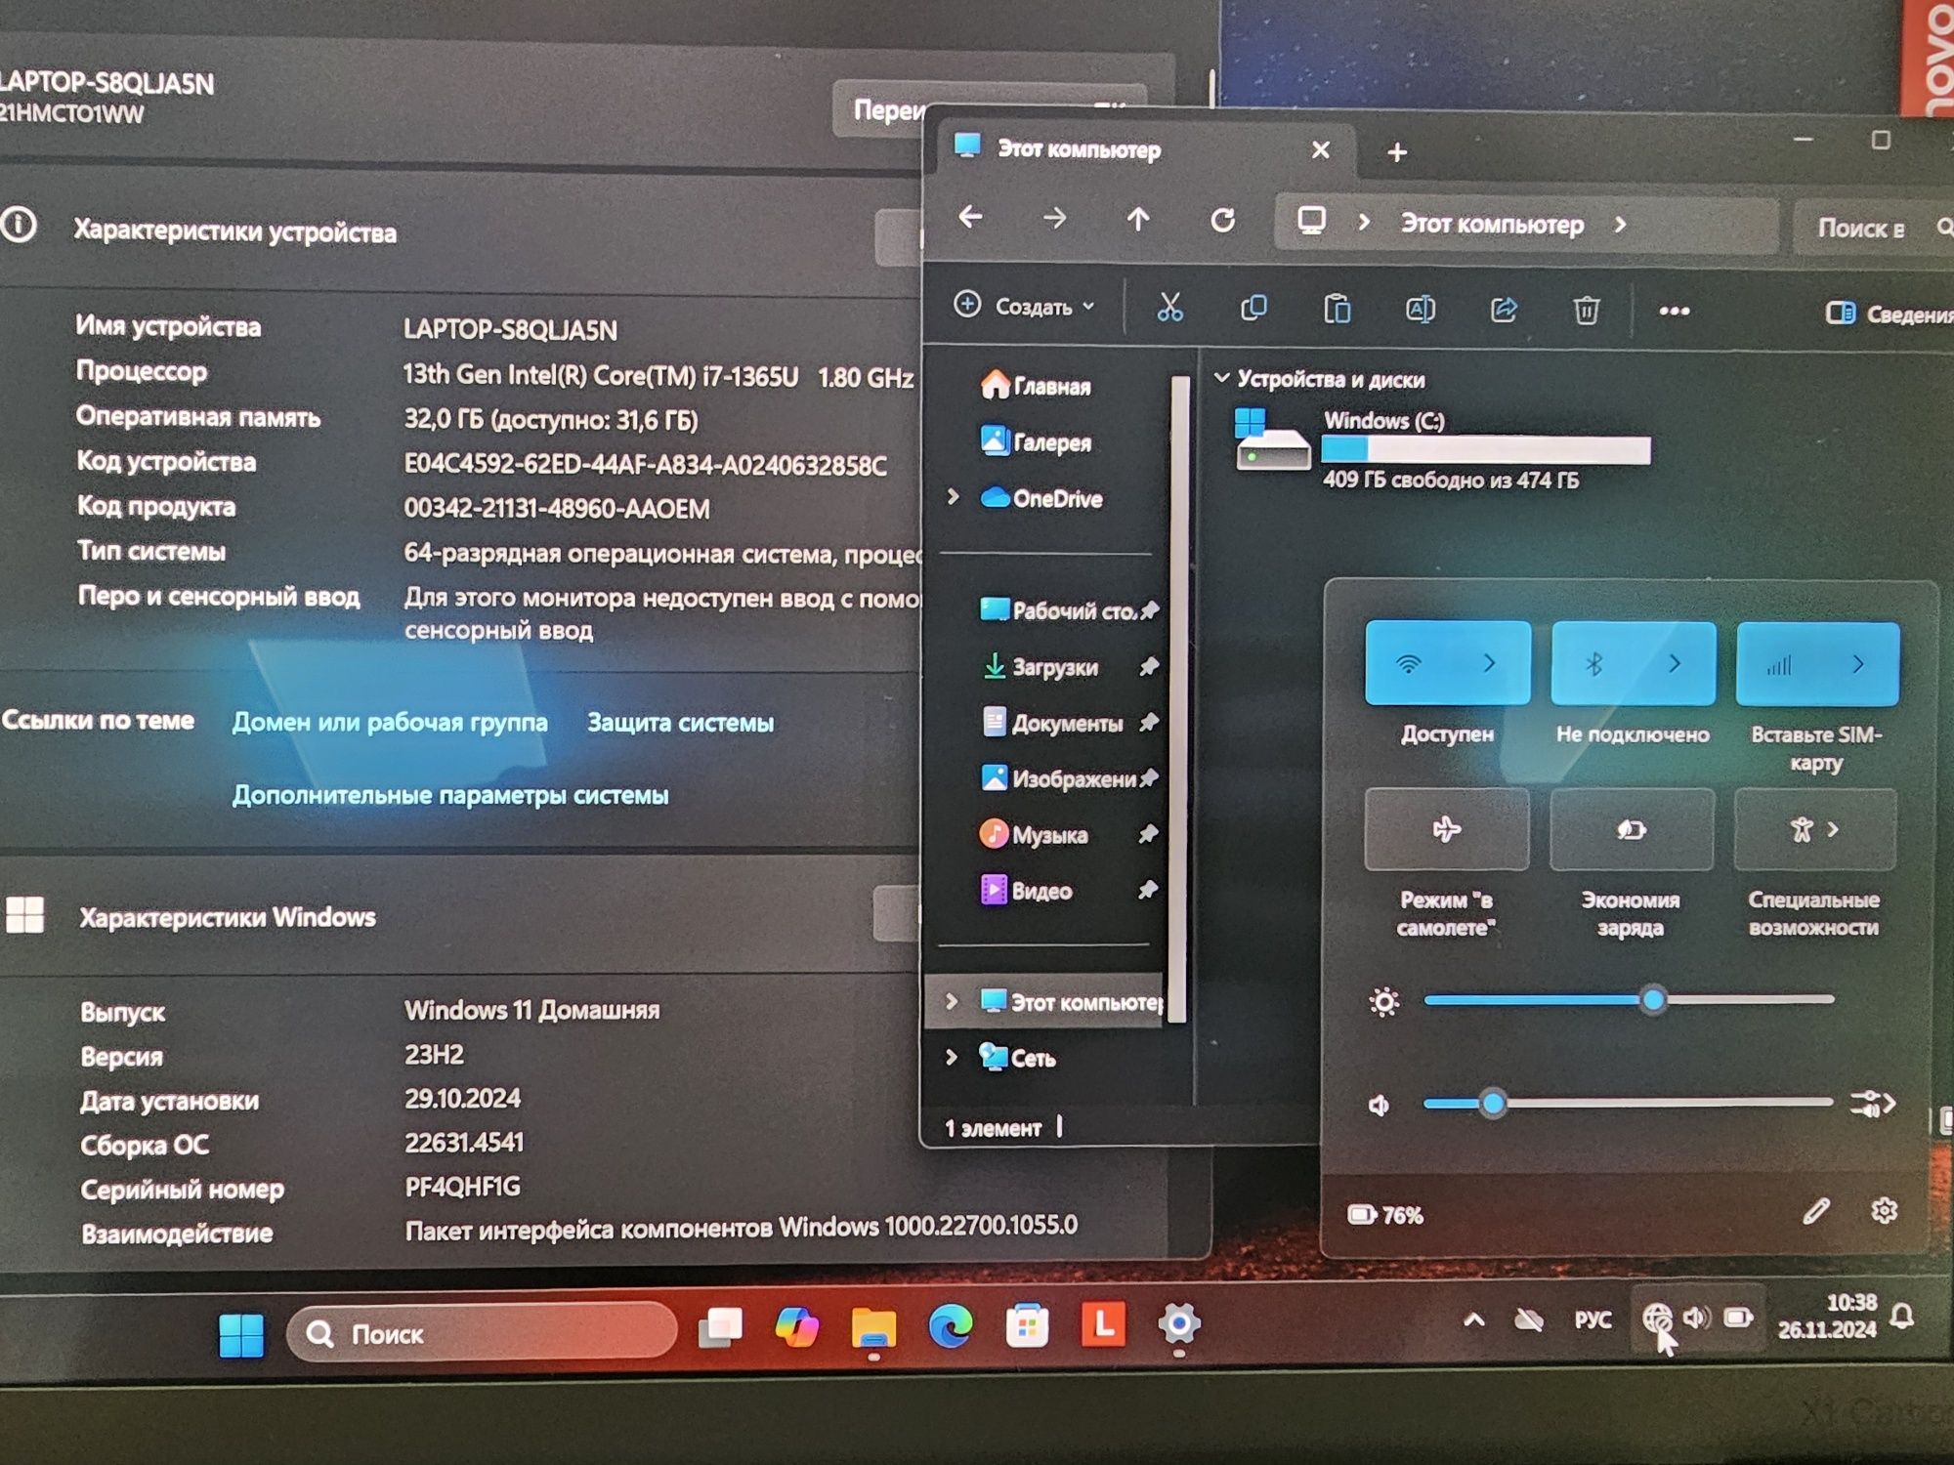
Task: Go up one folder level arrow
Action: [1138, 219]
